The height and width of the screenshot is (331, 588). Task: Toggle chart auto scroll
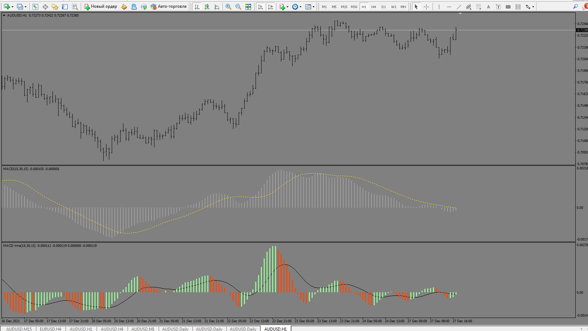tap(261, 7)
